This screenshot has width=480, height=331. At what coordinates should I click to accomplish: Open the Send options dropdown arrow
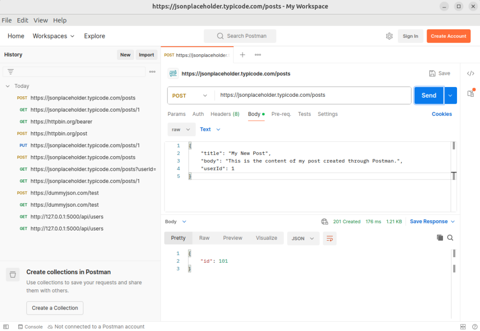point(450,95)
